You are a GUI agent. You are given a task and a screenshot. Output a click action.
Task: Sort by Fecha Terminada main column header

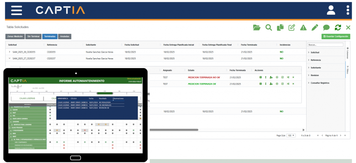(249, 45)
